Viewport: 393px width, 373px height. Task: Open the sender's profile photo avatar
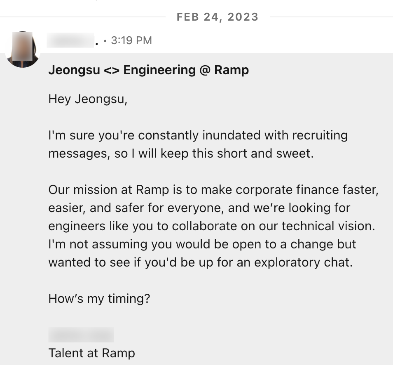pos(23,50)
